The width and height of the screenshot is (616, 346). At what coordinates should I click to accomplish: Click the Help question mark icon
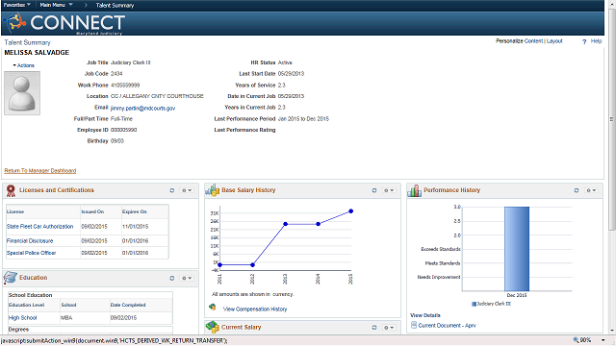[x=584, y=41]
